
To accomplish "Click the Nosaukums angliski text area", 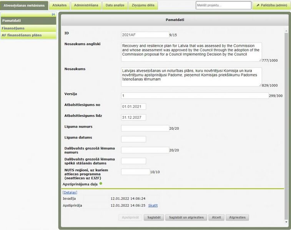I will (191, 52).
